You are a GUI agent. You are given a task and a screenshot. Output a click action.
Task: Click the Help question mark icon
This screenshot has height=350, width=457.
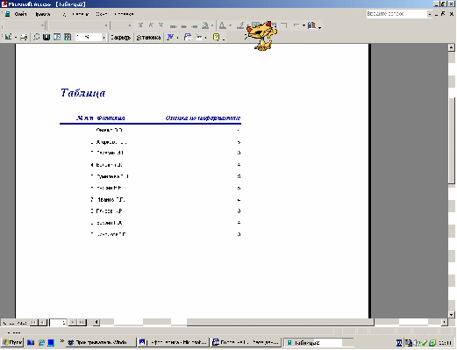[216, 37]
